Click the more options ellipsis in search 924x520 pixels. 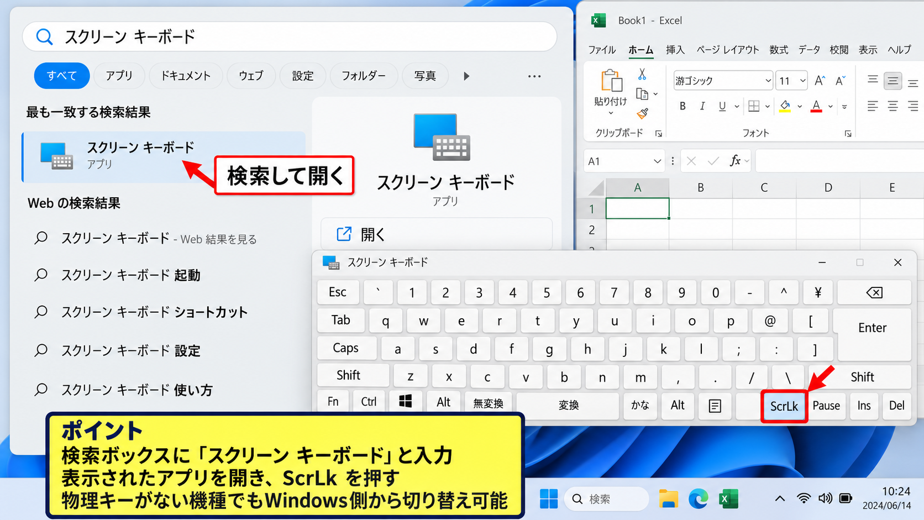click(x=534, y=76)
